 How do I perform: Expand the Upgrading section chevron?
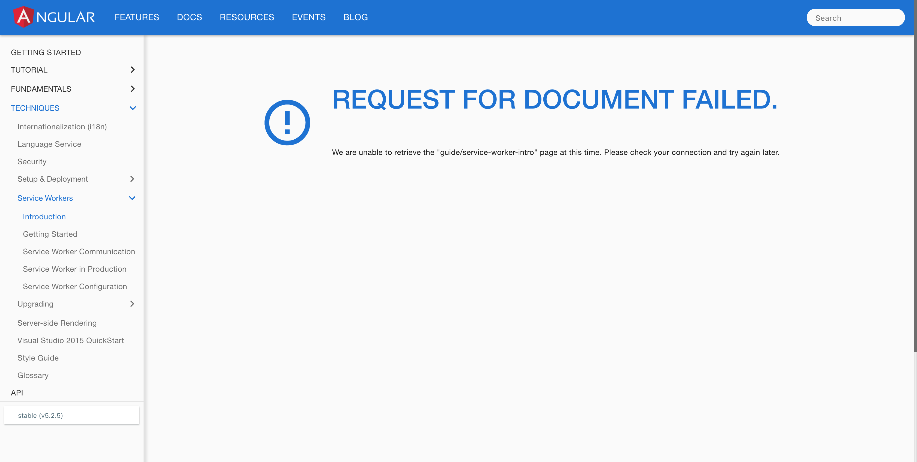132,304
